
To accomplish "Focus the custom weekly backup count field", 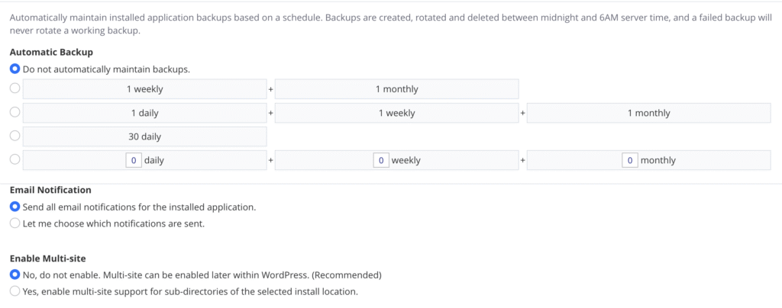I will pos(381,160).
